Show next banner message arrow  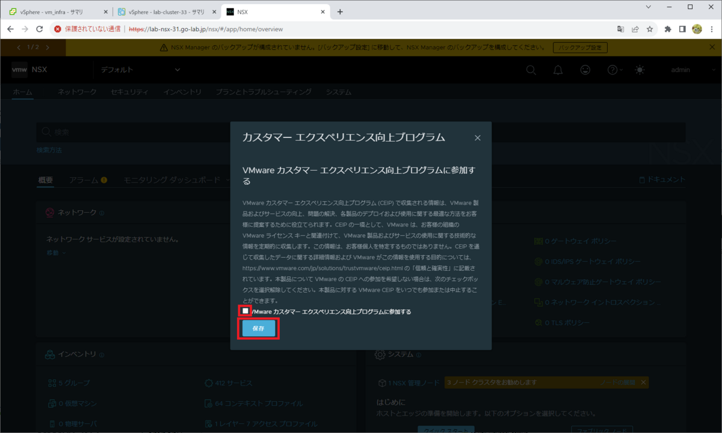pyautogui.click(x=48, y=47)
